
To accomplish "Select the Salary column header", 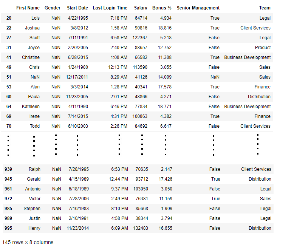I will pos(141,8).
